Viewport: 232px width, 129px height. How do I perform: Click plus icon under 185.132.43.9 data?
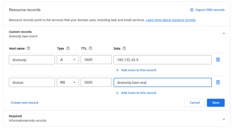pyautogui.click(x=117, y=70)
